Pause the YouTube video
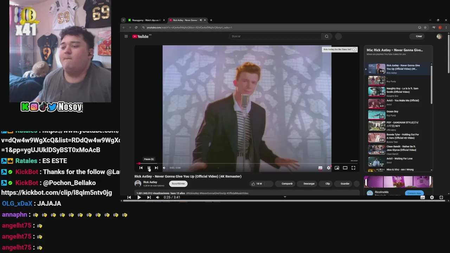This screenshot has width=450, height=253. click(149, 168)
